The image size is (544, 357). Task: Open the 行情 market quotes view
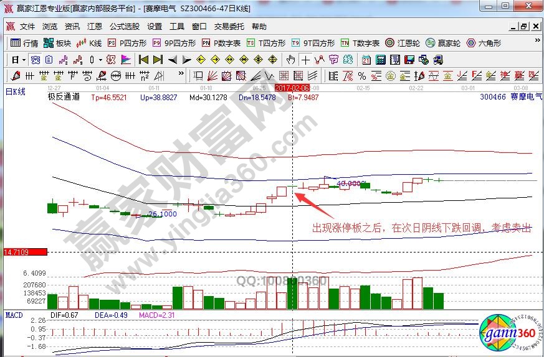click(24, 43)
